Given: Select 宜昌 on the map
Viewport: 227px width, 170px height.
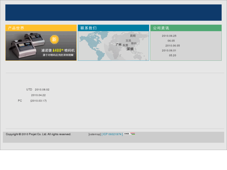Looking at the screenshot, I should click(128, 41).
